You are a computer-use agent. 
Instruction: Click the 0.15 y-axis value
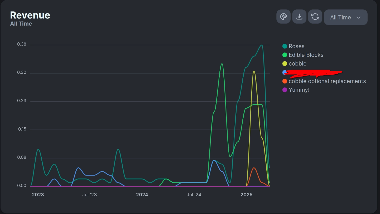pyautogui.click(x=22, y=129)
